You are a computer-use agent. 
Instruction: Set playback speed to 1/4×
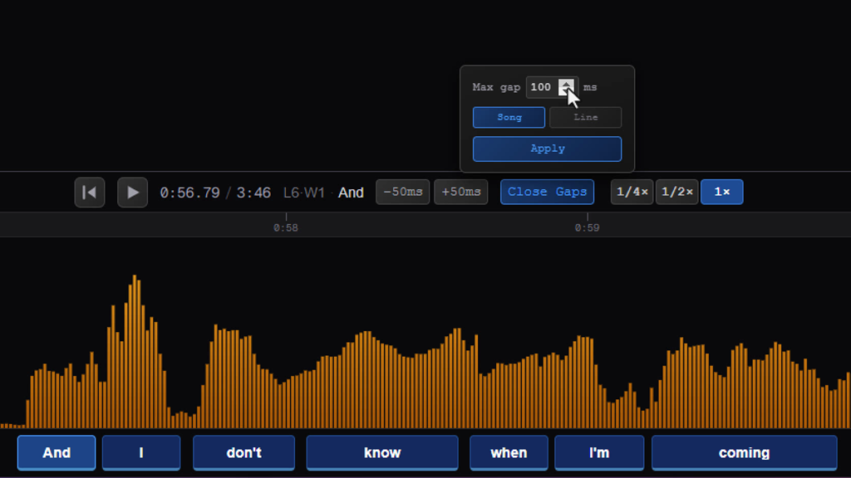click(x=632, y=192)
